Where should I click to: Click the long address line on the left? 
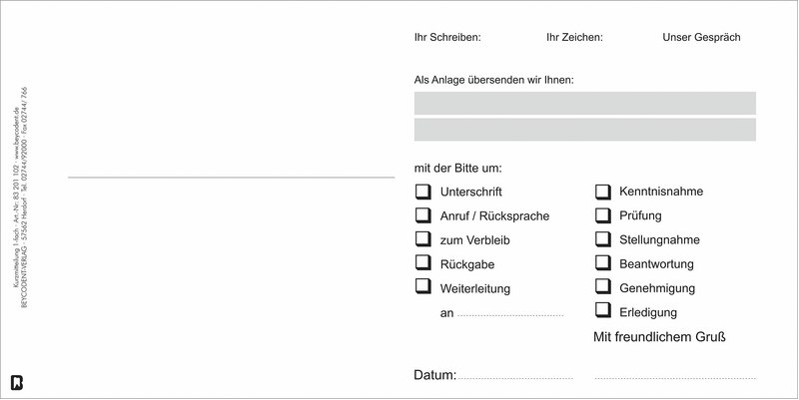pyautogui.click(x=231, y=178)
